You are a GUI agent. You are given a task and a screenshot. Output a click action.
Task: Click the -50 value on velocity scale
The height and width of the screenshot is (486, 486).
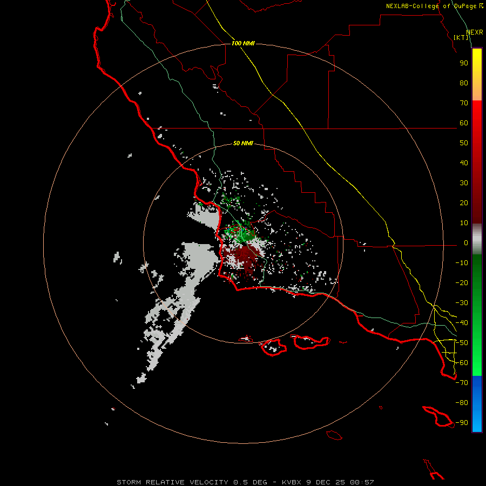click(462, 343)
